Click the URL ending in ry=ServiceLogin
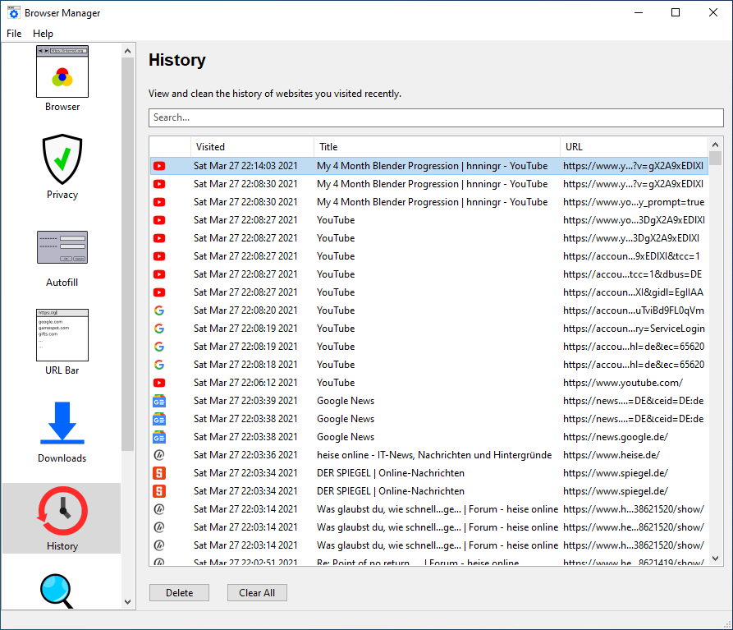Image resolution: width=733 pixels, height=630 pixels. 634,329
